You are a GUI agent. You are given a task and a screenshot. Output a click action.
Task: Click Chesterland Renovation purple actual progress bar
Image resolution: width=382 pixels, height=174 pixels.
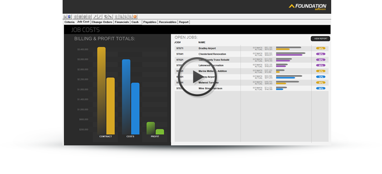pyautogui.click(x=289, y=55)
